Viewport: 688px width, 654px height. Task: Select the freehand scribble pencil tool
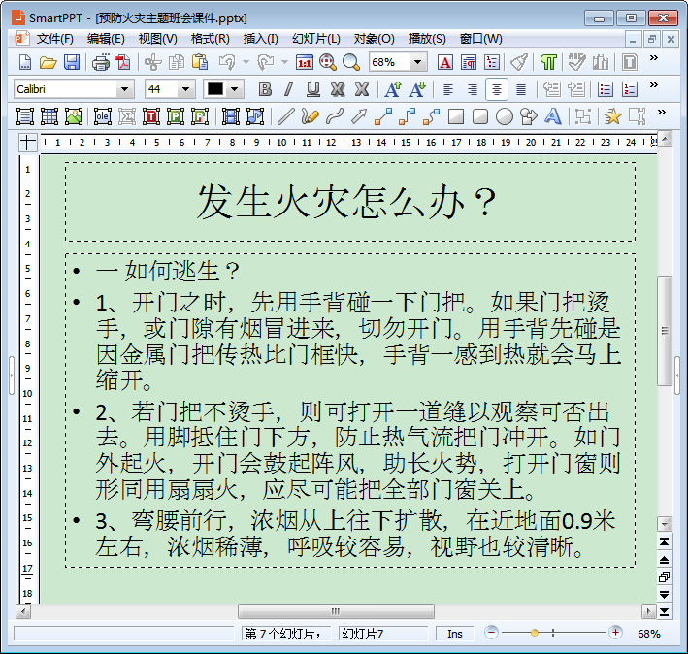pos(310,116)
